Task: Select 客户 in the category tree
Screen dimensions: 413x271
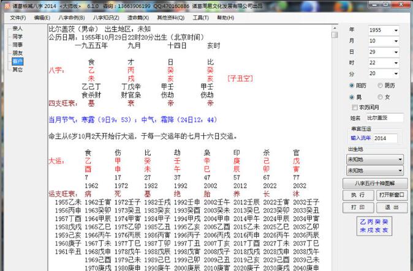Action: click(x=17, y=61)
